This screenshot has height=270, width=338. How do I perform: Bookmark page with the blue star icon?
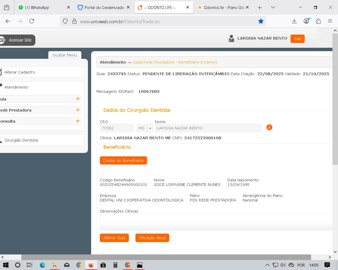(261, 21)
